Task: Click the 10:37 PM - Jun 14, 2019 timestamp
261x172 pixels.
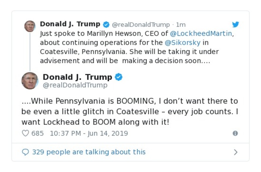Action: click(x=89, y=133)
